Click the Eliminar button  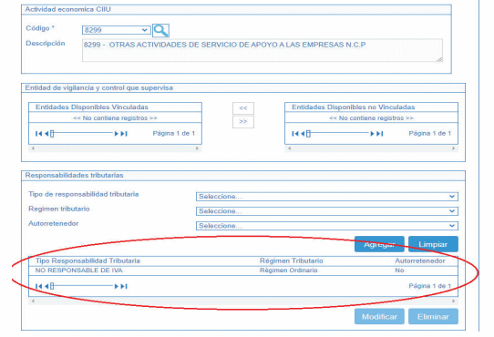coord(433,317)
